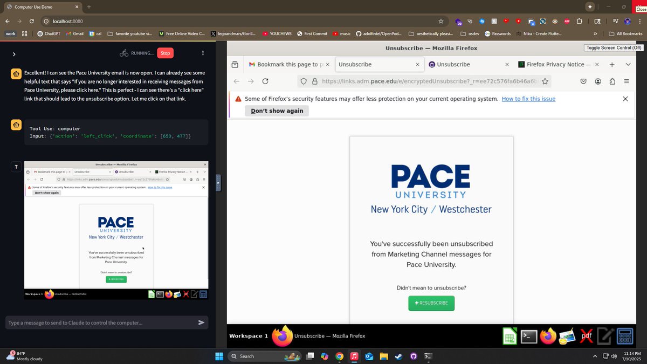Open the 'work' tab group bookmark
Image resolution: width=647 pixels, height=364 pixels.
click(x=11, y=33)
